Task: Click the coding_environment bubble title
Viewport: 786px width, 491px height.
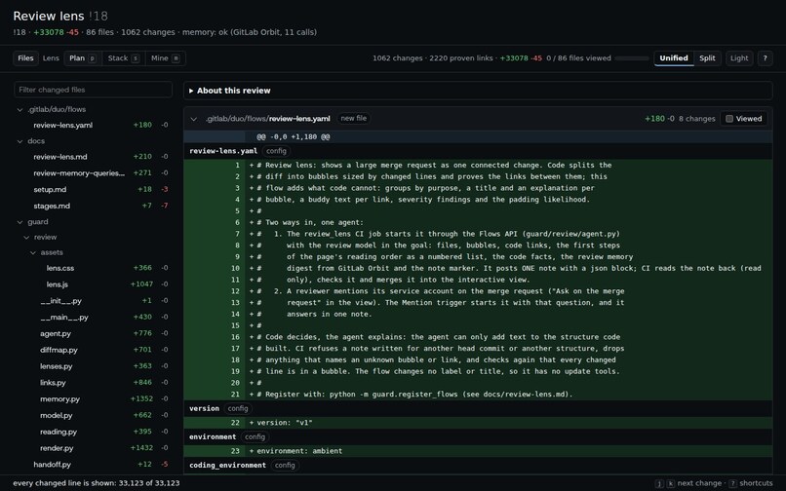Action: point(227,466)
